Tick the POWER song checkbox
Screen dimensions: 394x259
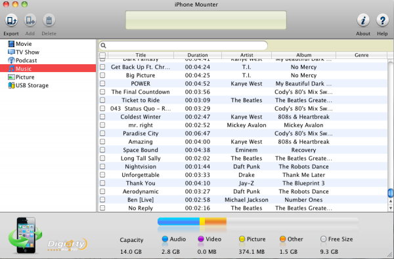pyautogui.click(x=102, y=83)
